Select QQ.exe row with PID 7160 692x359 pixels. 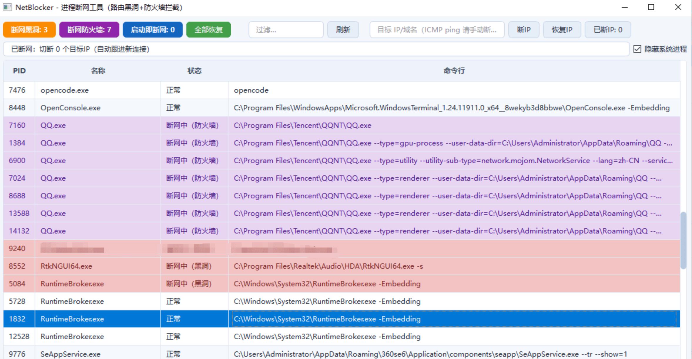(x=342, y=125)
